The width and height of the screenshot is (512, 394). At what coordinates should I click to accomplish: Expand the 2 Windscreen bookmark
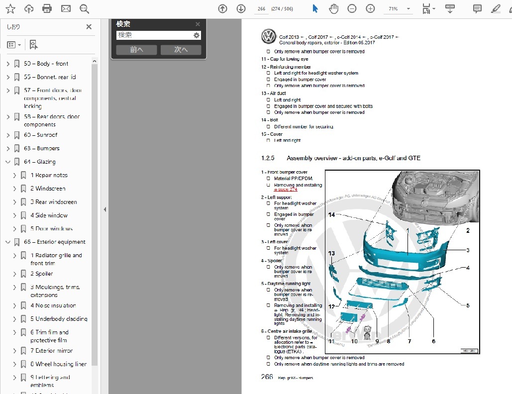tap(15, 189)
